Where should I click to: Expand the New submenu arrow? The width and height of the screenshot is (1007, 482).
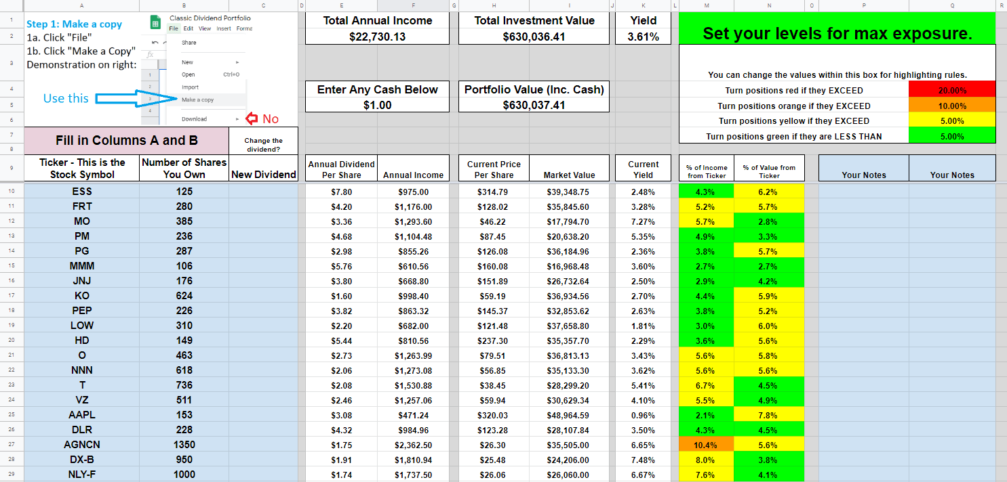(x=237, y=62)
